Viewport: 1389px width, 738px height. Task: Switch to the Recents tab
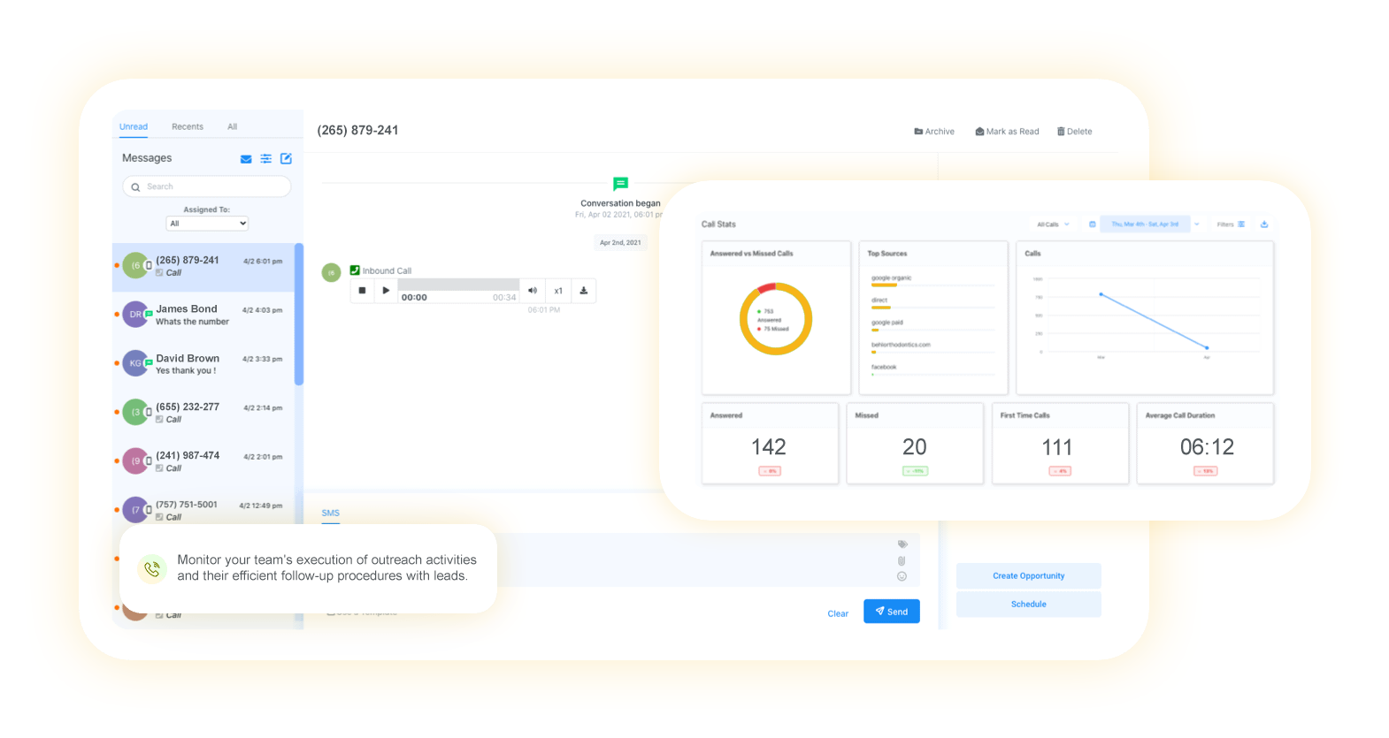[x=188, y=127]
